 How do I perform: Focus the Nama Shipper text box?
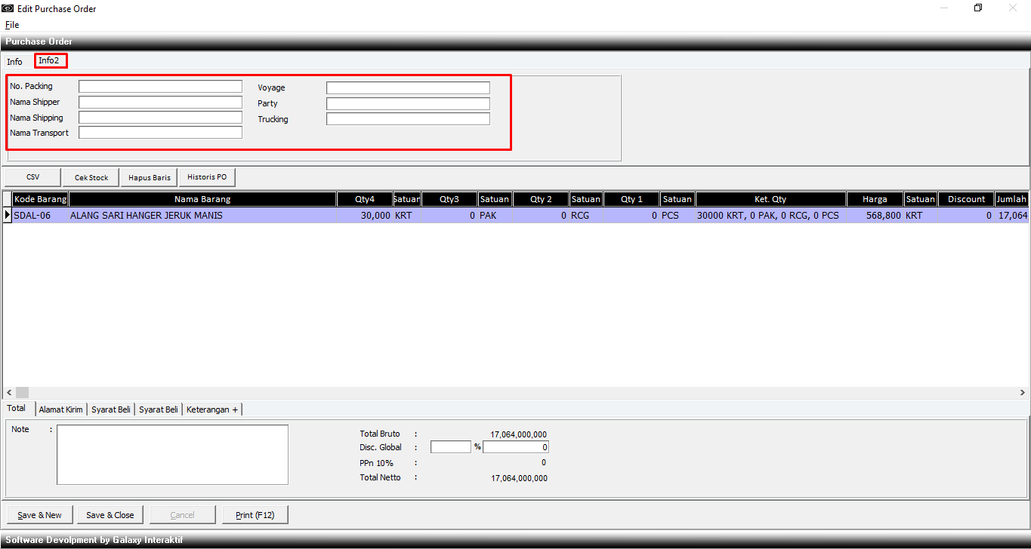click(x=160, y=103)
